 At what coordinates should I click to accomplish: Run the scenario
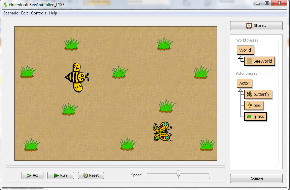coord(61,176)
